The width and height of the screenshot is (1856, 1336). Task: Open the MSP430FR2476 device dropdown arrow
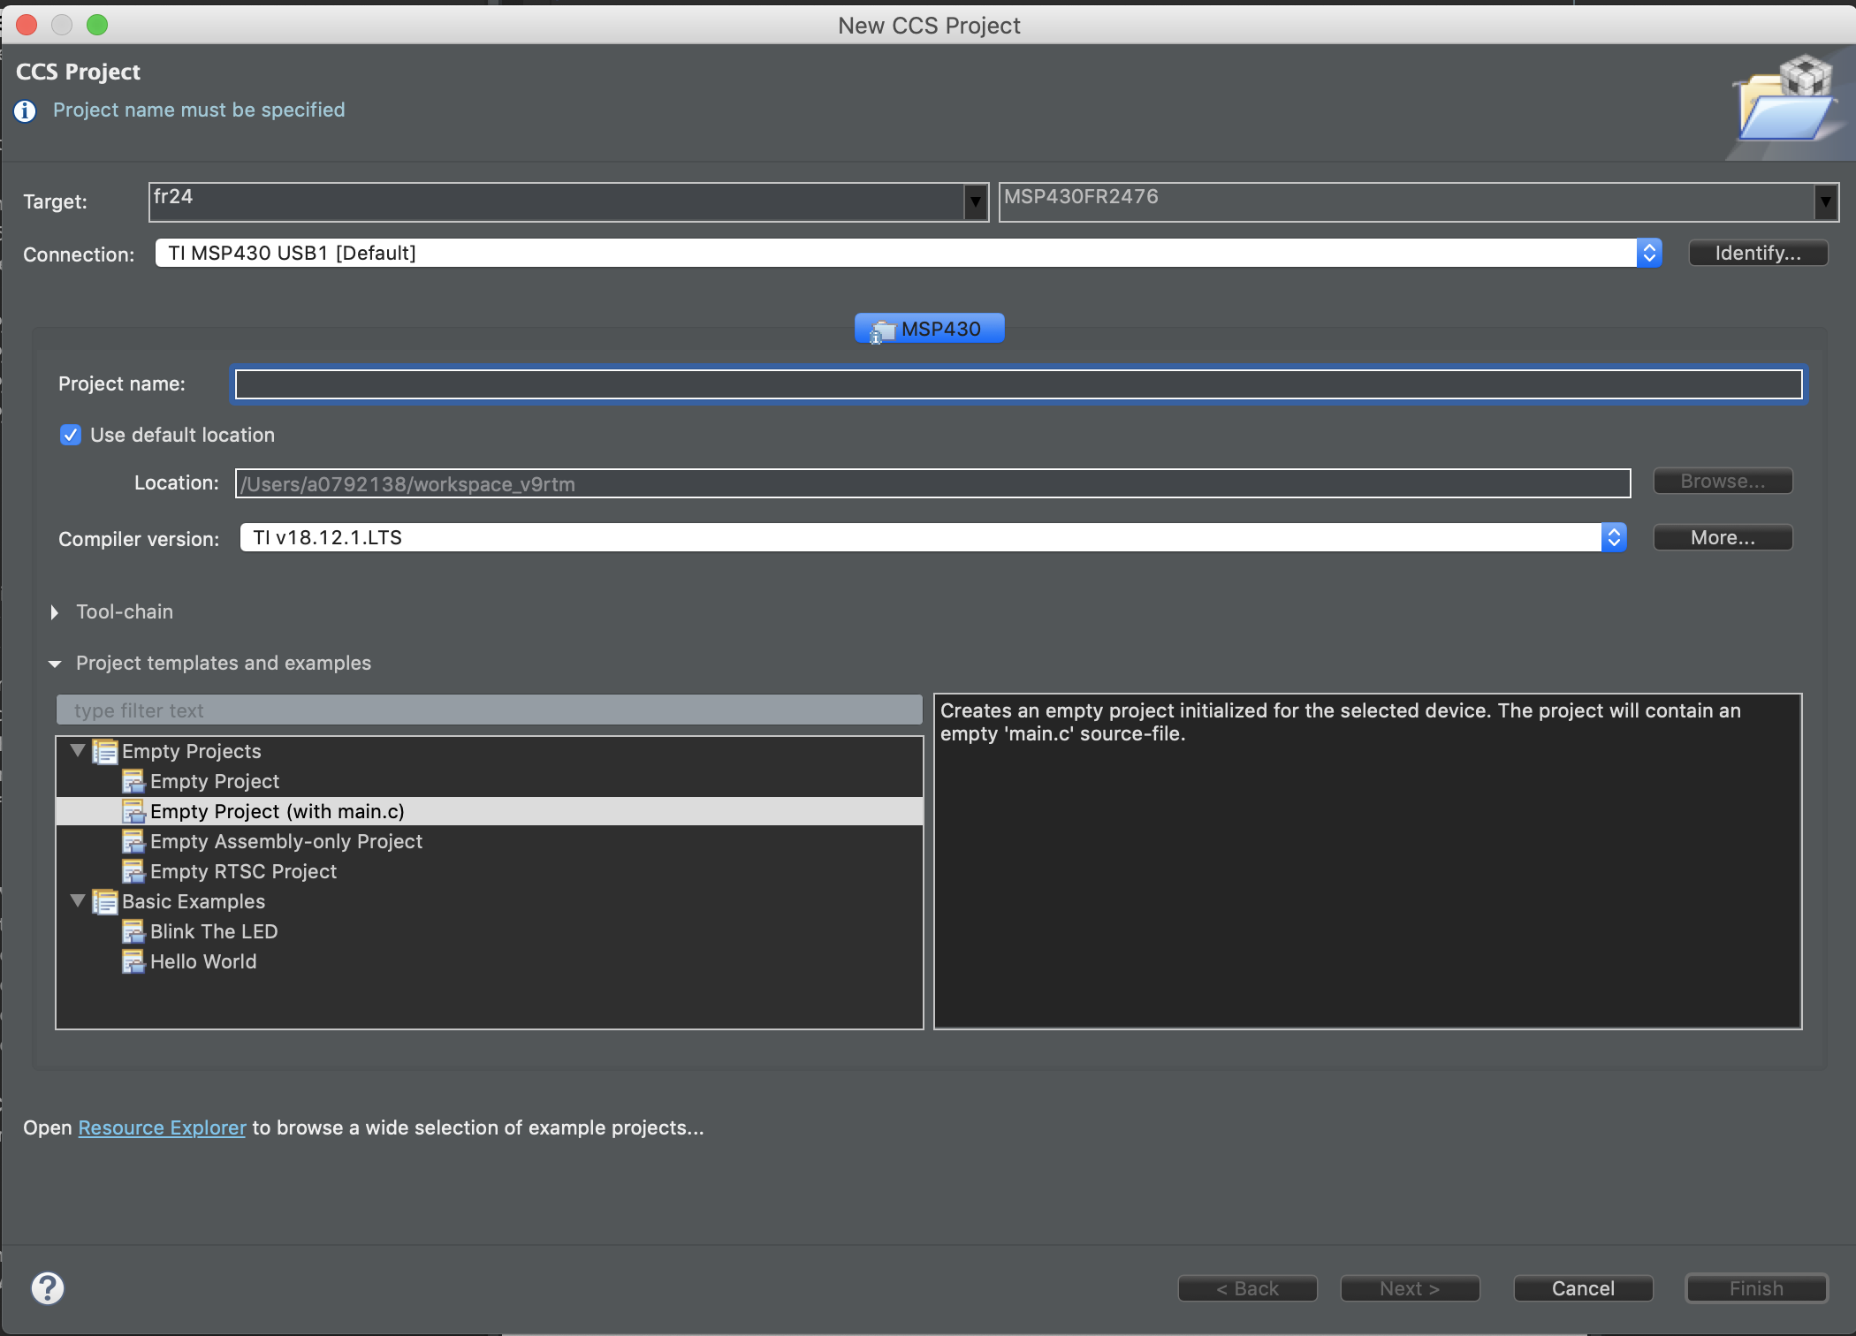pos(1826,202)
